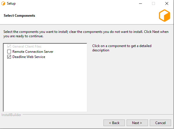Click the greyed-out maximize button
This screenshot has width=174, height=129.
(153, 4)
